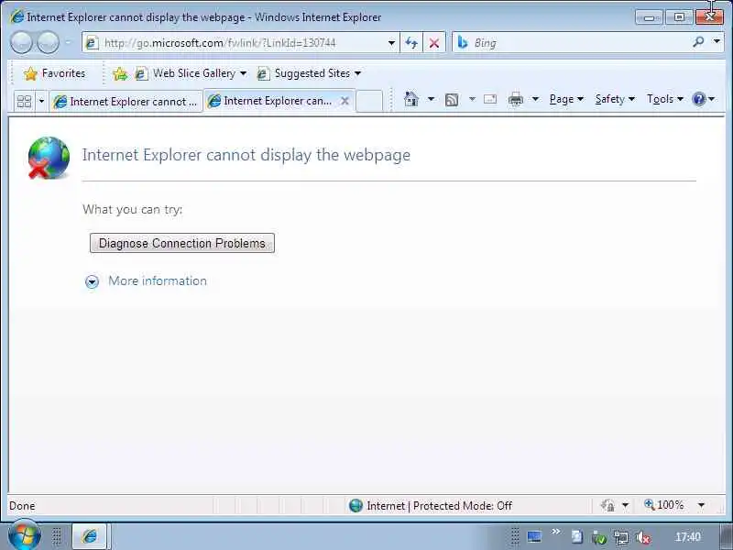The width and height of the screenshot is (733, 550).
Task: Open a new blank tab
Action: point(369,102)
